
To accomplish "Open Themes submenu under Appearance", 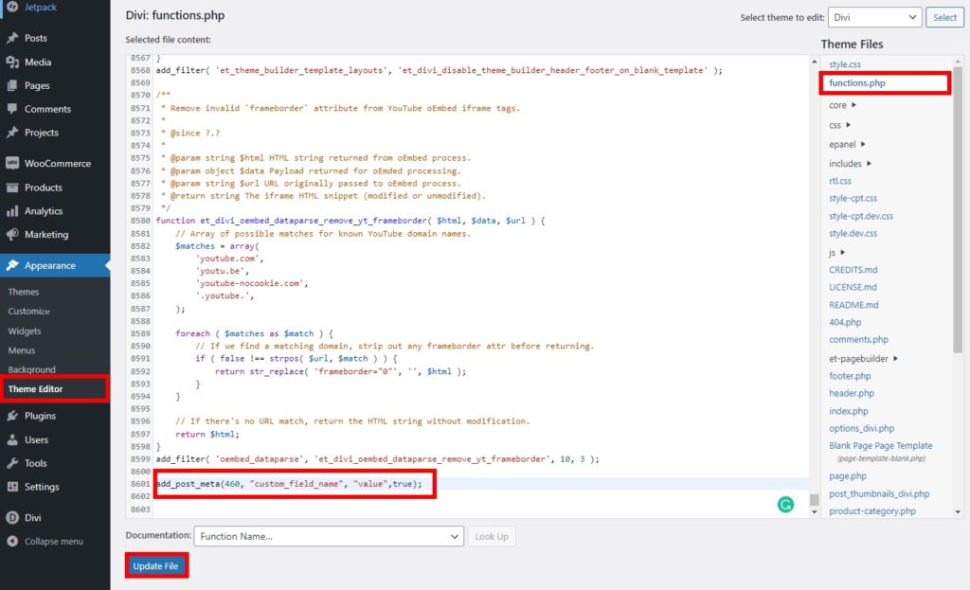I will click(x=24, y=292).
